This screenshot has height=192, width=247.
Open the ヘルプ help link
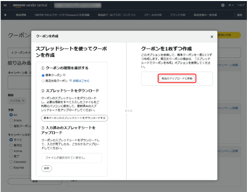point(241,5)
